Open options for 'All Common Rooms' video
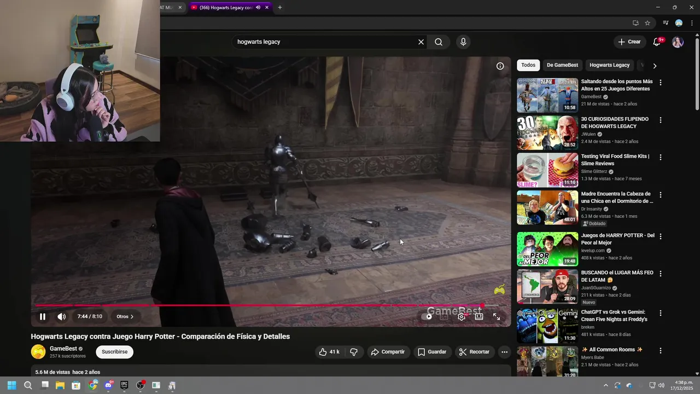The width and height of the screenshot is (700, 394). 661,350
